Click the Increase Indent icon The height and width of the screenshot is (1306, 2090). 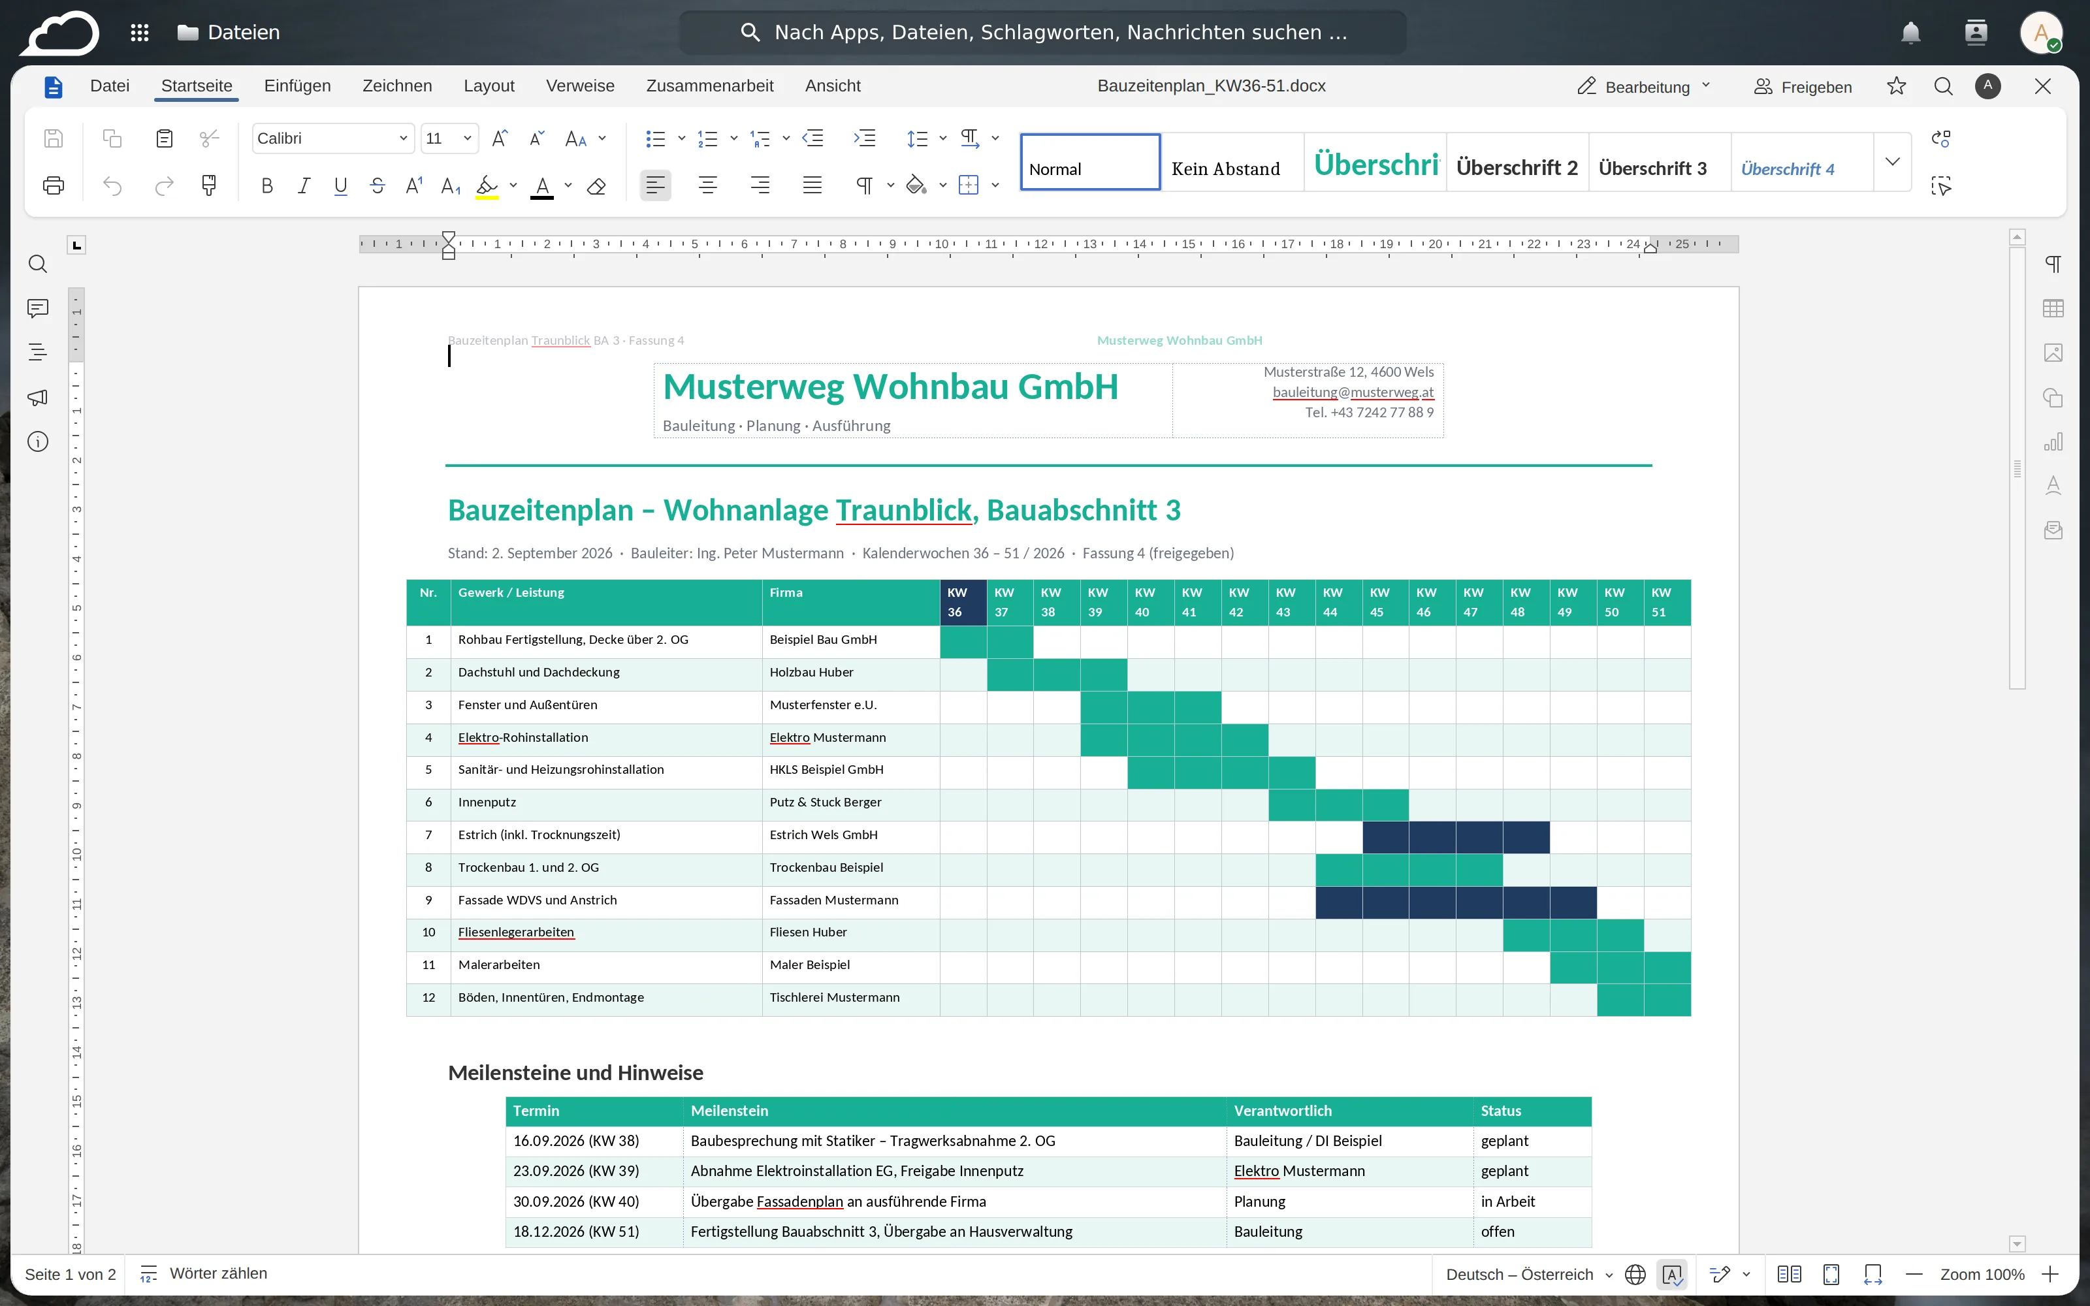click(865, 138)
